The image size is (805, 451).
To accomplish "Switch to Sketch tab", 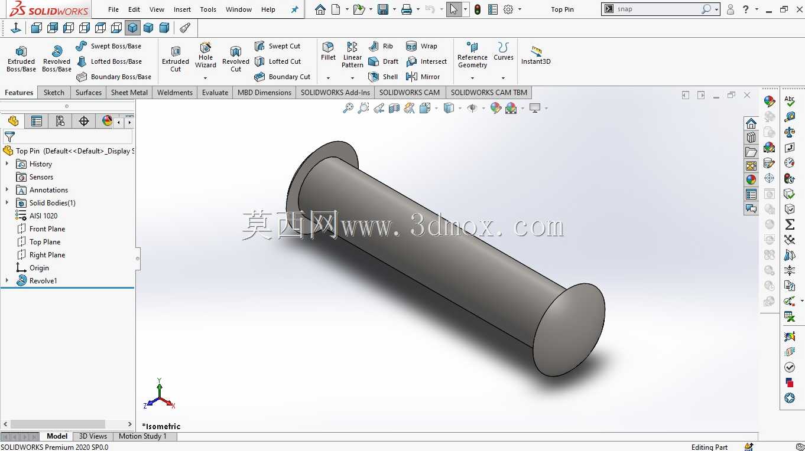I will coord(54,93).
